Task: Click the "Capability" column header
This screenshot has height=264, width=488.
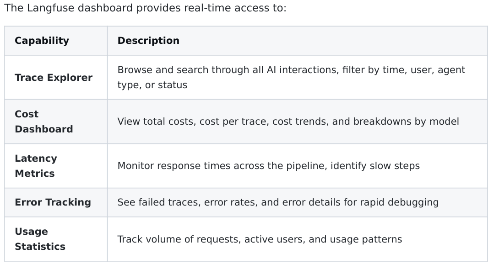Action: pos(42,41)
